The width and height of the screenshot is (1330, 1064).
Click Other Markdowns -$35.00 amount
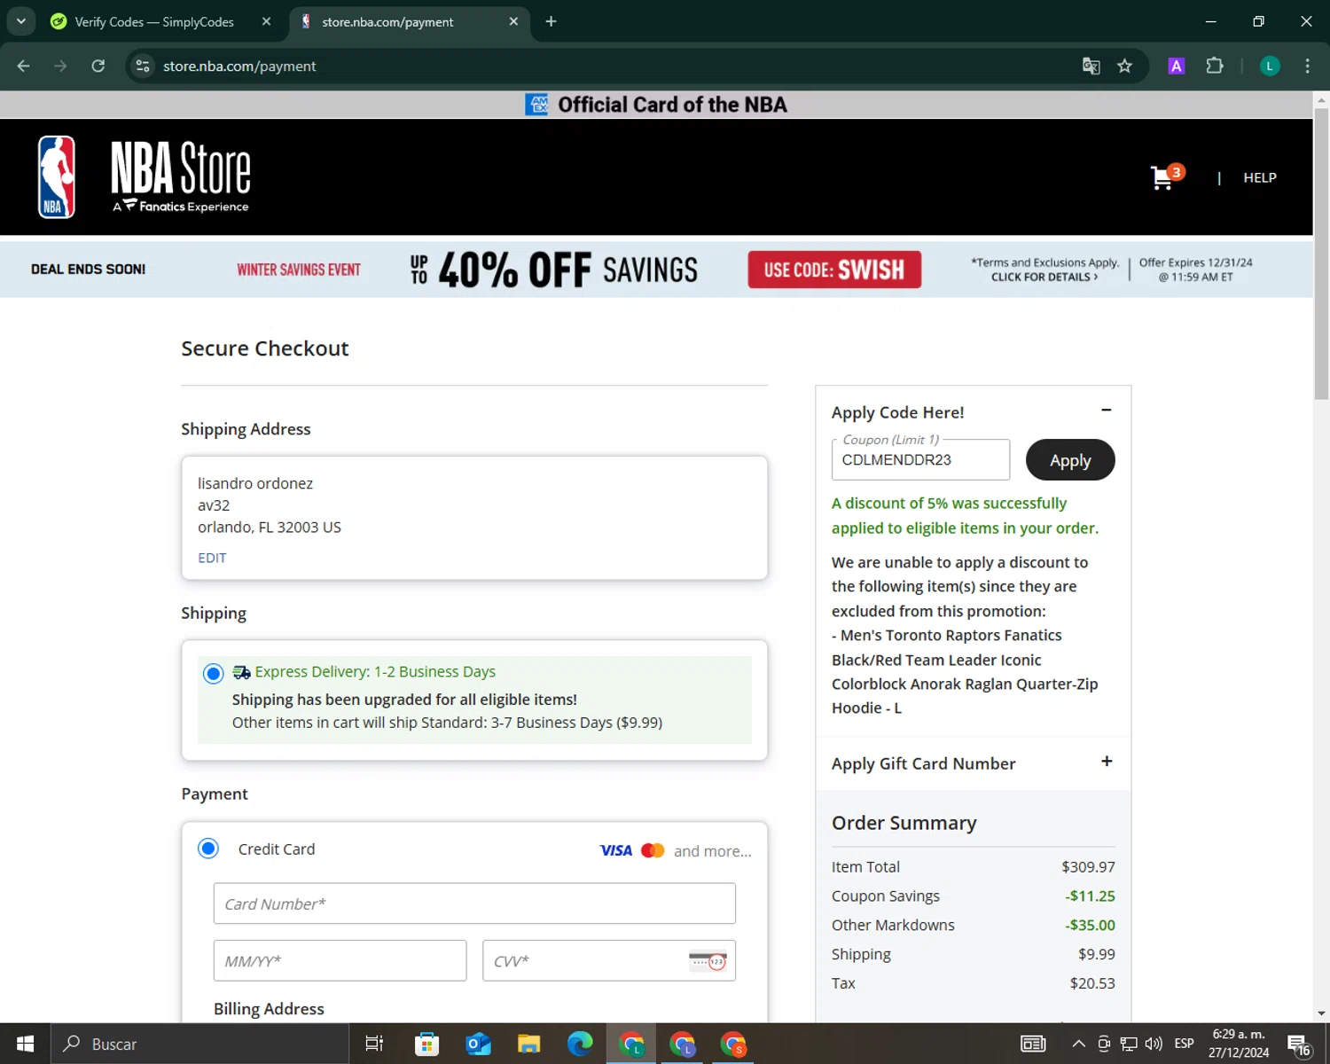tap(1090, 925)
